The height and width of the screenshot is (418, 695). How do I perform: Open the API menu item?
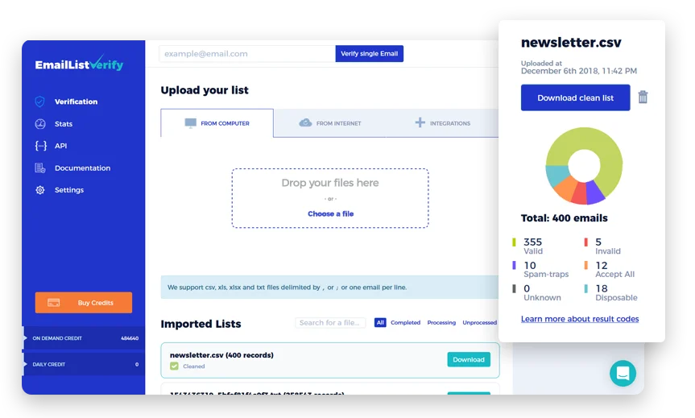coord(60,146)
